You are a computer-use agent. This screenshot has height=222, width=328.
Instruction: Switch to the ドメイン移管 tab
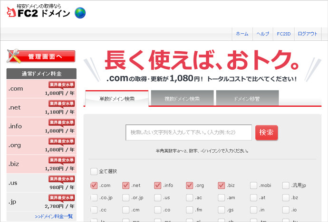[x=247, y=99]
